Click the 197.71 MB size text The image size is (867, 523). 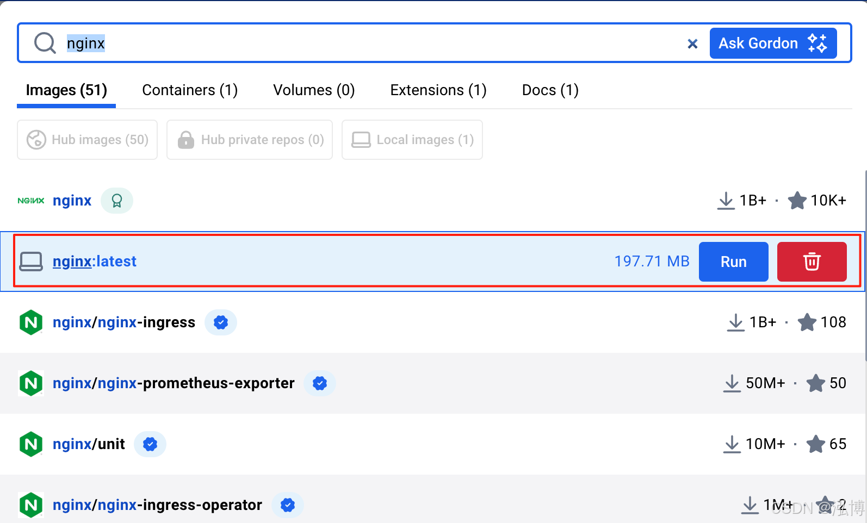652,261
